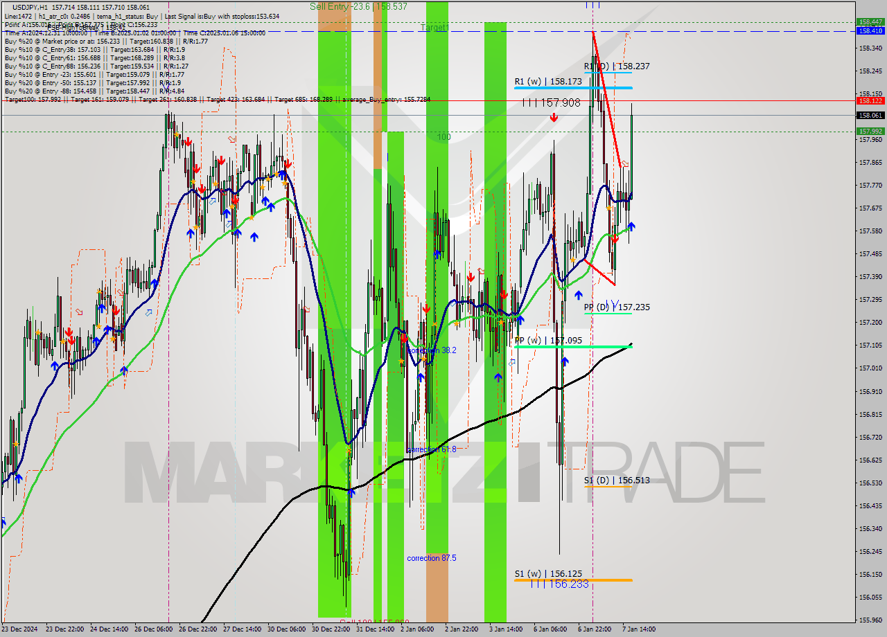Screen dimensions: 887x637
Task: Click the '7 Jan 14:00' time axis label
Action: 639,629
